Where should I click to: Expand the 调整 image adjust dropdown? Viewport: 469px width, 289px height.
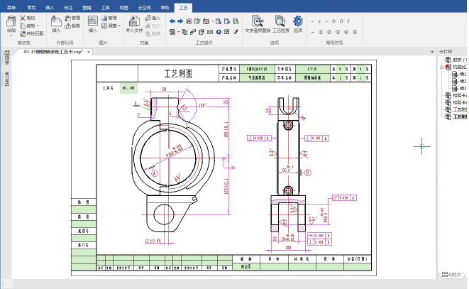[118, 25]
